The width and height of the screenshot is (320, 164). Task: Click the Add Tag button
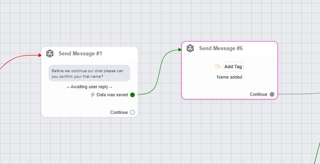[233, 67]
